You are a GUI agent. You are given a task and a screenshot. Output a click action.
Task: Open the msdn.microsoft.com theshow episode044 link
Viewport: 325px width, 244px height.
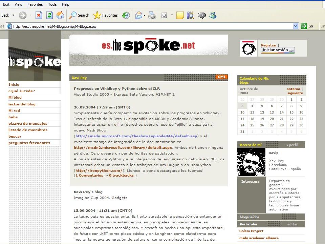(136, 136)
